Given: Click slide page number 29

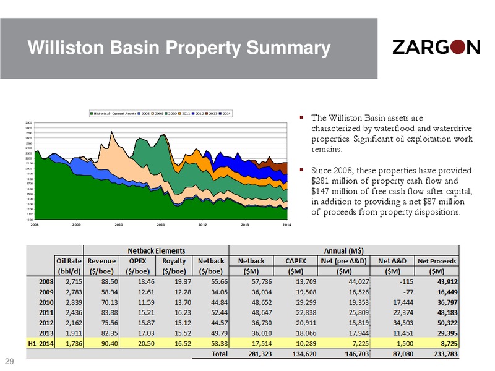Looking at the screenshot, I should [x=9, y=361].
